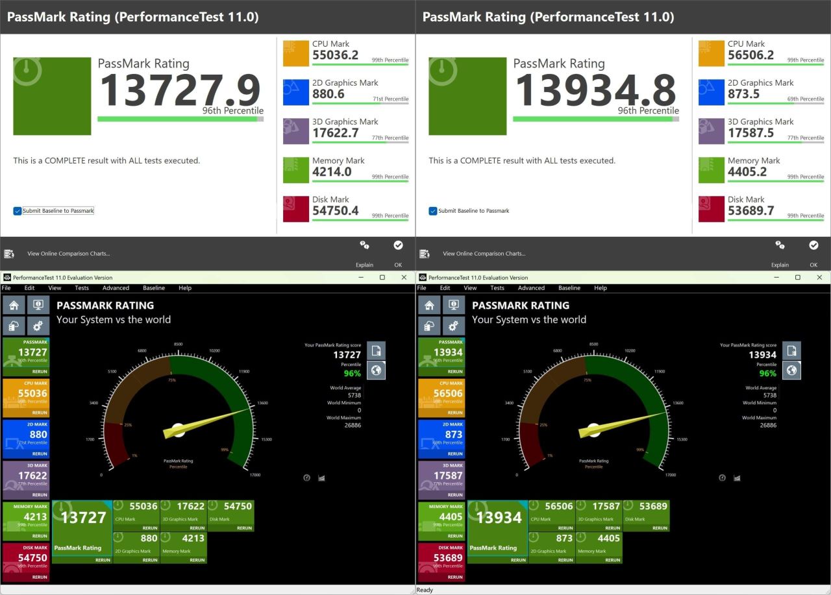Click the green 96% percentile value, 13934 window

pos(768,373)
